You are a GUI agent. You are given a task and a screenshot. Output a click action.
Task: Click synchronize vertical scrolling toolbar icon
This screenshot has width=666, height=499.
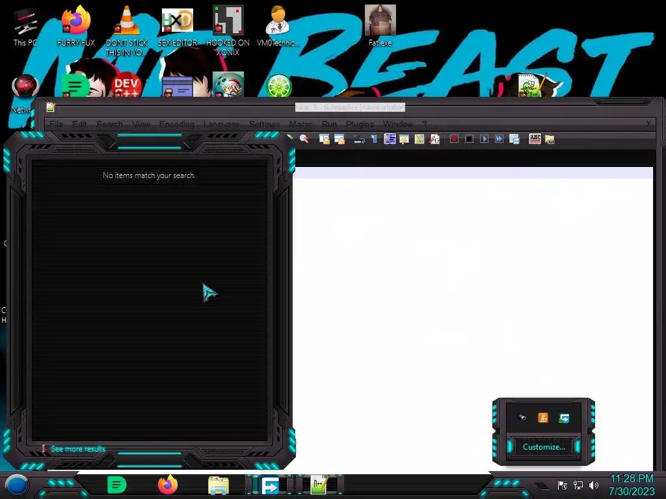[x=325, y=139]
